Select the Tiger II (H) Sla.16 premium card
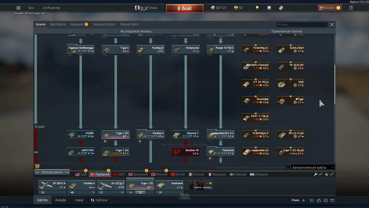This screenshot has width=369, height=208. tap(291, 152)
